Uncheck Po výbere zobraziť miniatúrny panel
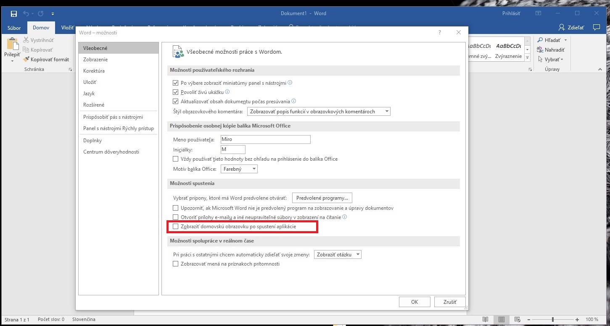This screenshot has height=326, width=610. point(176,83)
